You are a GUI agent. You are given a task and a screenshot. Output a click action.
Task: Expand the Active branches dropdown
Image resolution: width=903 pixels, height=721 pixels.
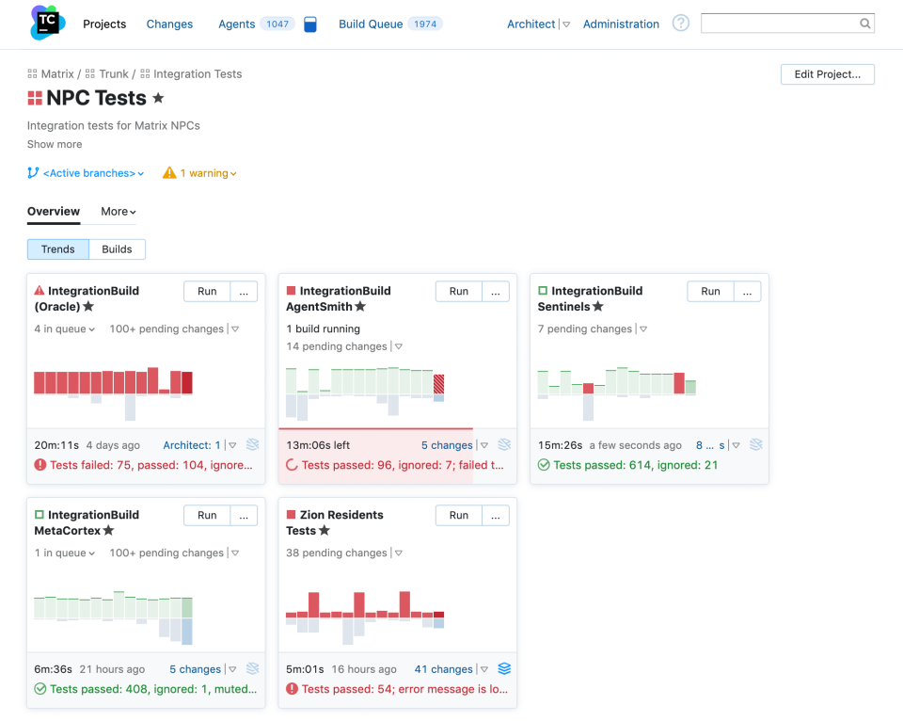(87, 173)
